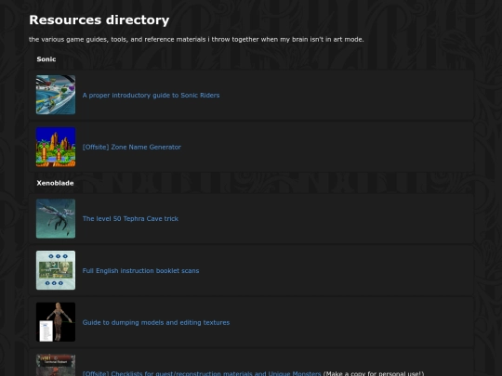Click the Sonic section heading
Image resolution: width=502 pixels, height=376 pixels.
(x=46, y=59)
